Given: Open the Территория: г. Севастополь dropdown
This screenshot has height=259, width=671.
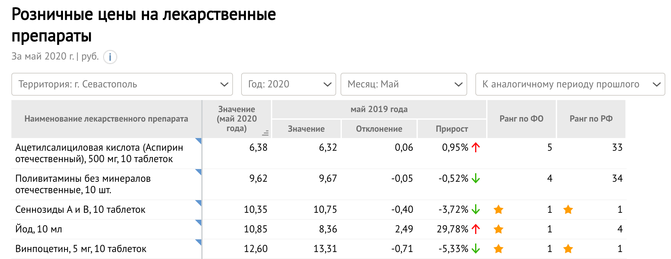Looking at the screenshot, I should pyautogui.click(x=122, y=84).
